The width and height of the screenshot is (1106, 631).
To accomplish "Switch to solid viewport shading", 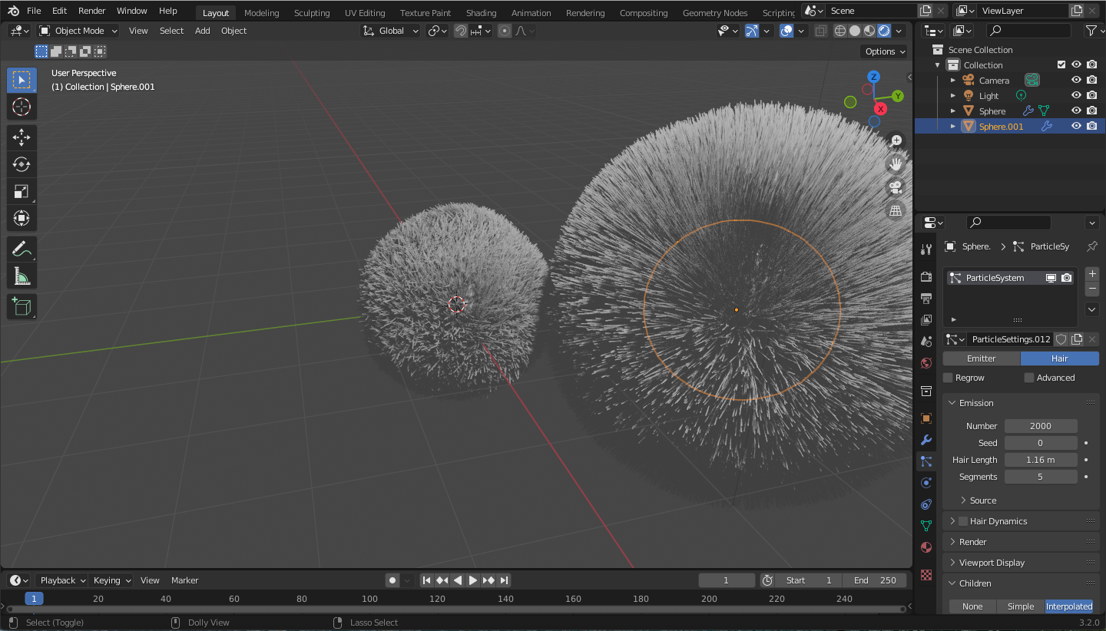I will click(x=855, y=31).
